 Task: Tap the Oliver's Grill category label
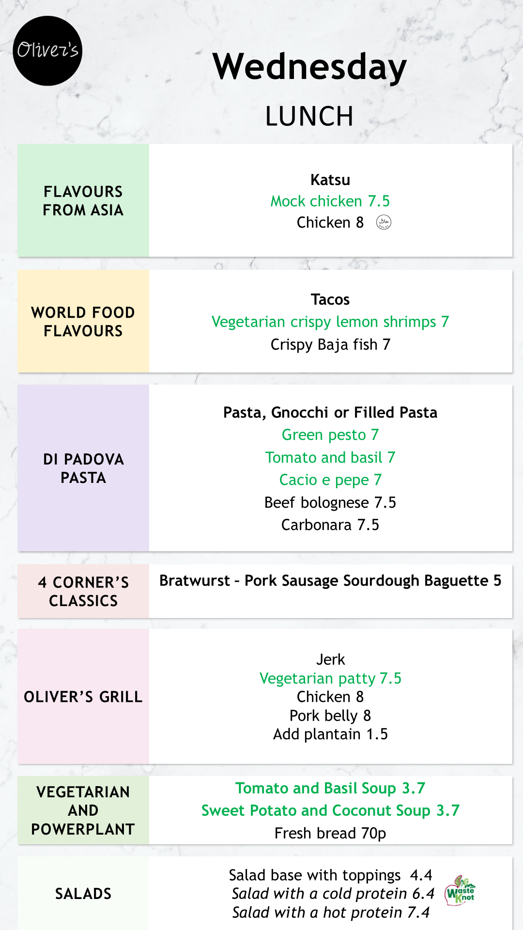[83, 697]
